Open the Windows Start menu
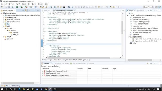Screen dimensions: 162x91 (x=2, y=89)
